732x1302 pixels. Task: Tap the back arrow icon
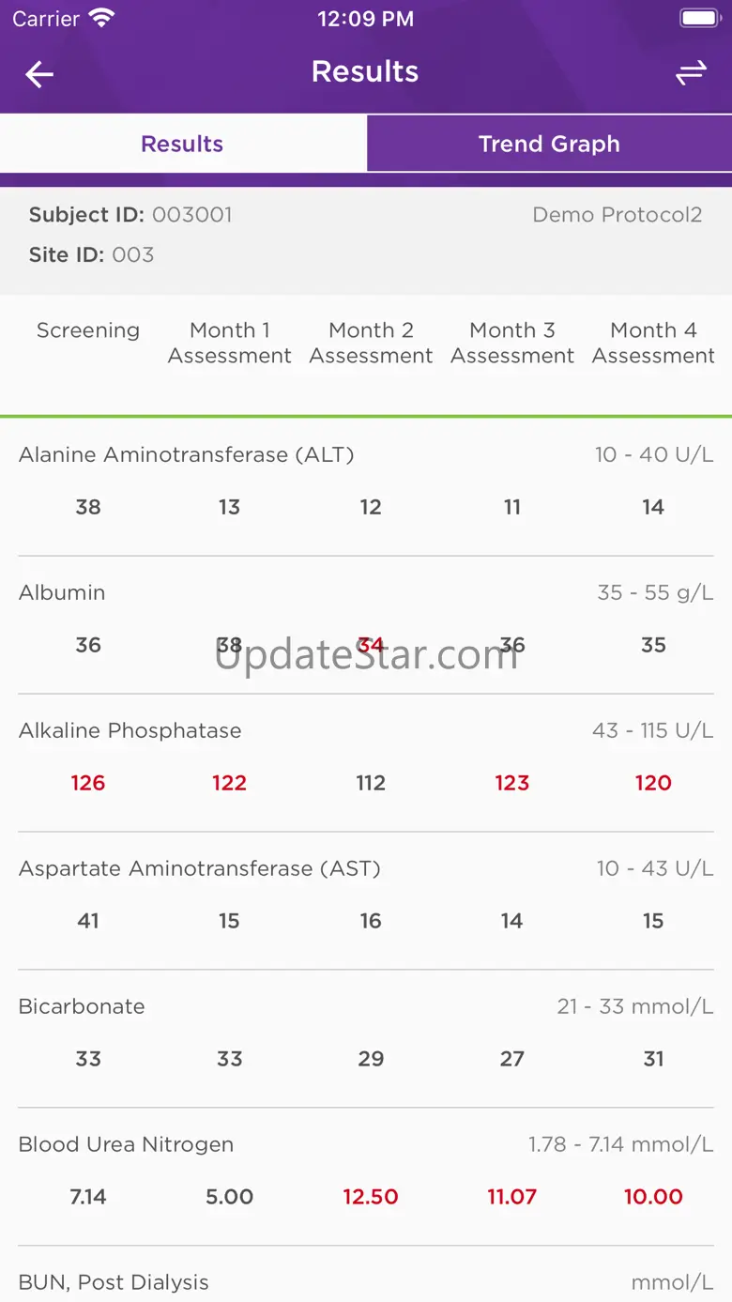39,74
